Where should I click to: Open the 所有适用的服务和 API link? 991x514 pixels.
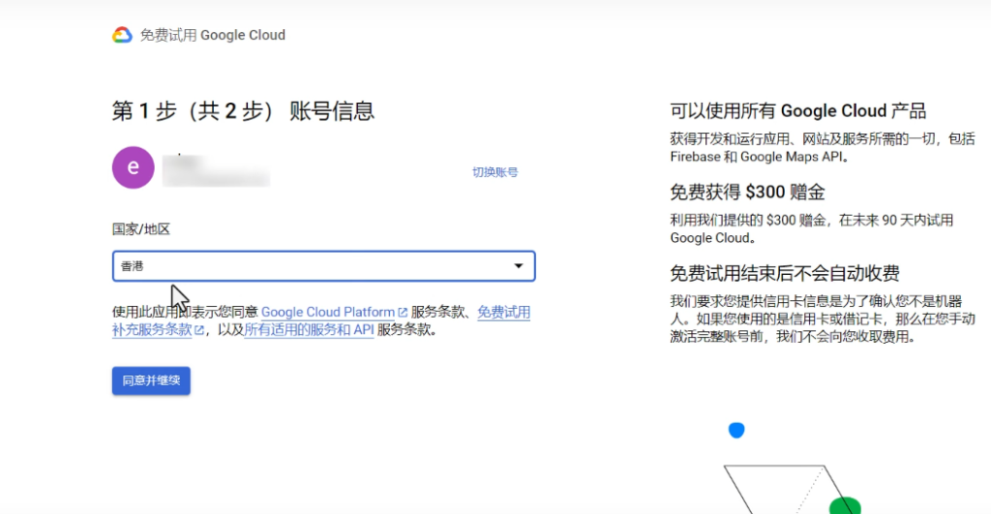point(309,329)
